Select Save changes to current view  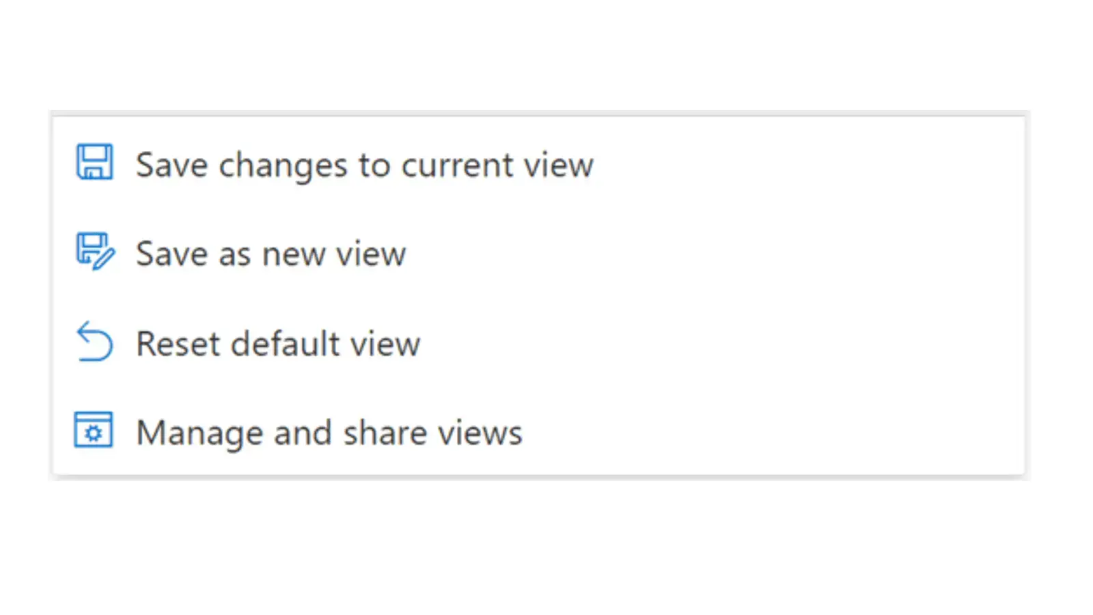coord(538,164)
